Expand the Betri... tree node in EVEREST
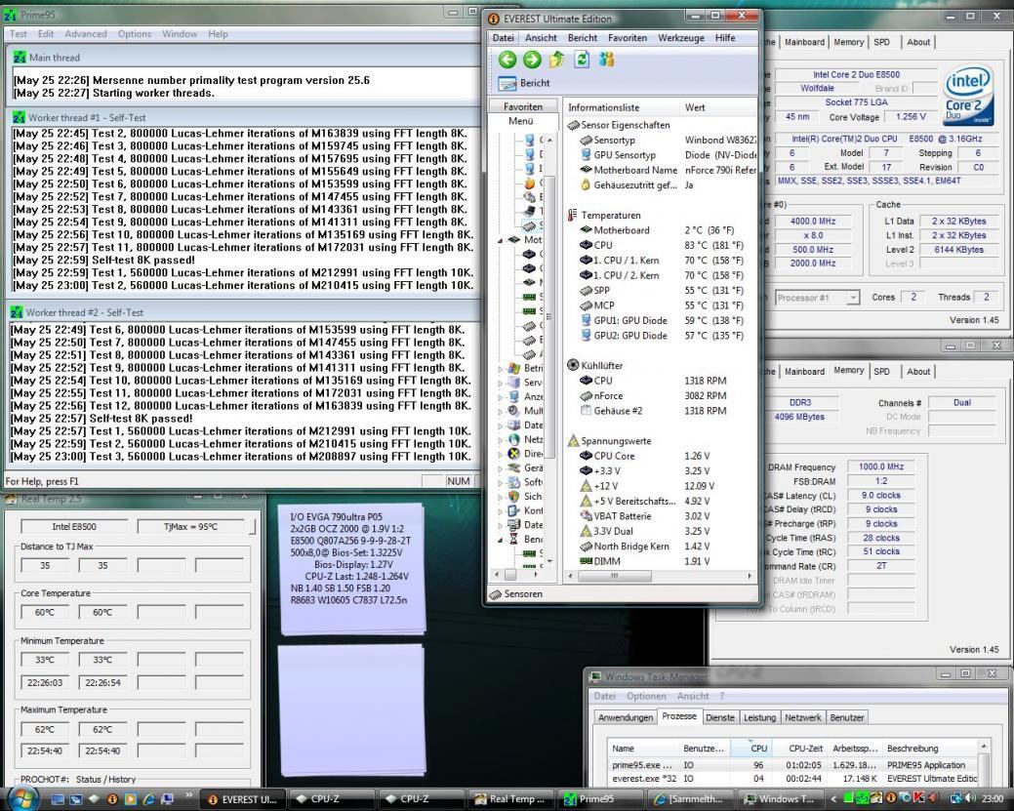1014x811 pixels. click(502, 368)
